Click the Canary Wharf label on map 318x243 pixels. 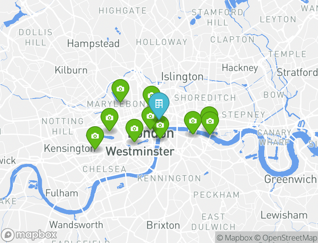pyautogui.click(x=274, y=137)
